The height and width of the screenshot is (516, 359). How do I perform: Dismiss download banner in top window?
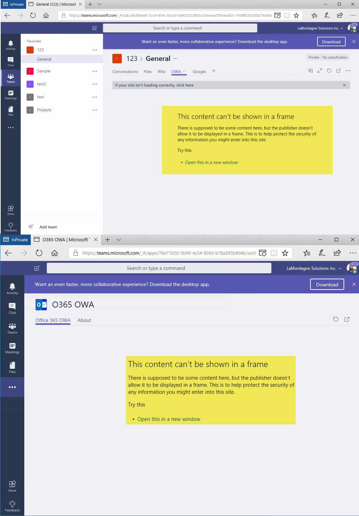coord(354,42)
